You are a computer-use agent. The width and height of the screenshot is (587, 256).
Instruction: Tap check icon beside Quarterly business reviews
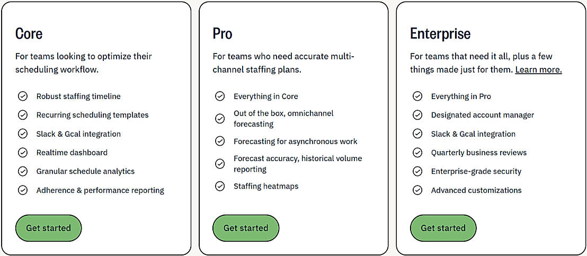coord(417,153)
